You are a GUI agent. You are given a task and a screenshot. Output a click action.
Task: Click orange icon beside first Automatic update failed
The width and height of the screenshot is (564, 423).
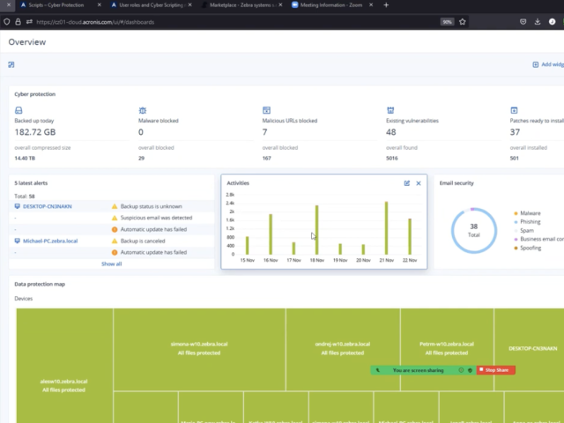pos(115,229)
